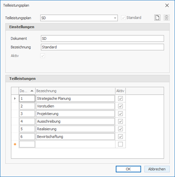Select the Ausschreibung designation cell
175x177 pixels.
pos(75,122)
